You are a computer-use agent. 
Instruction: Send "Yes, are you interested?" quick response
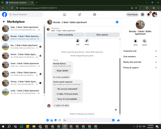tap(67, 89)
